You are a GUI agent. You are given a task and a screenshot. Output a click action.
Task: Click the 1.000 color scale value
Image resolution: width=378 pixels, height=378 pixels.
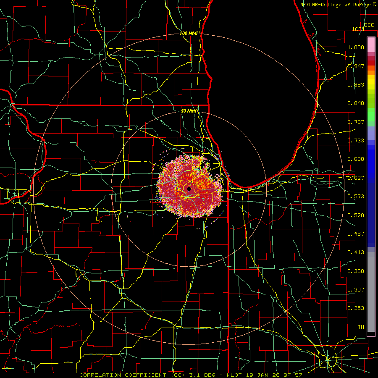point(356,47)
